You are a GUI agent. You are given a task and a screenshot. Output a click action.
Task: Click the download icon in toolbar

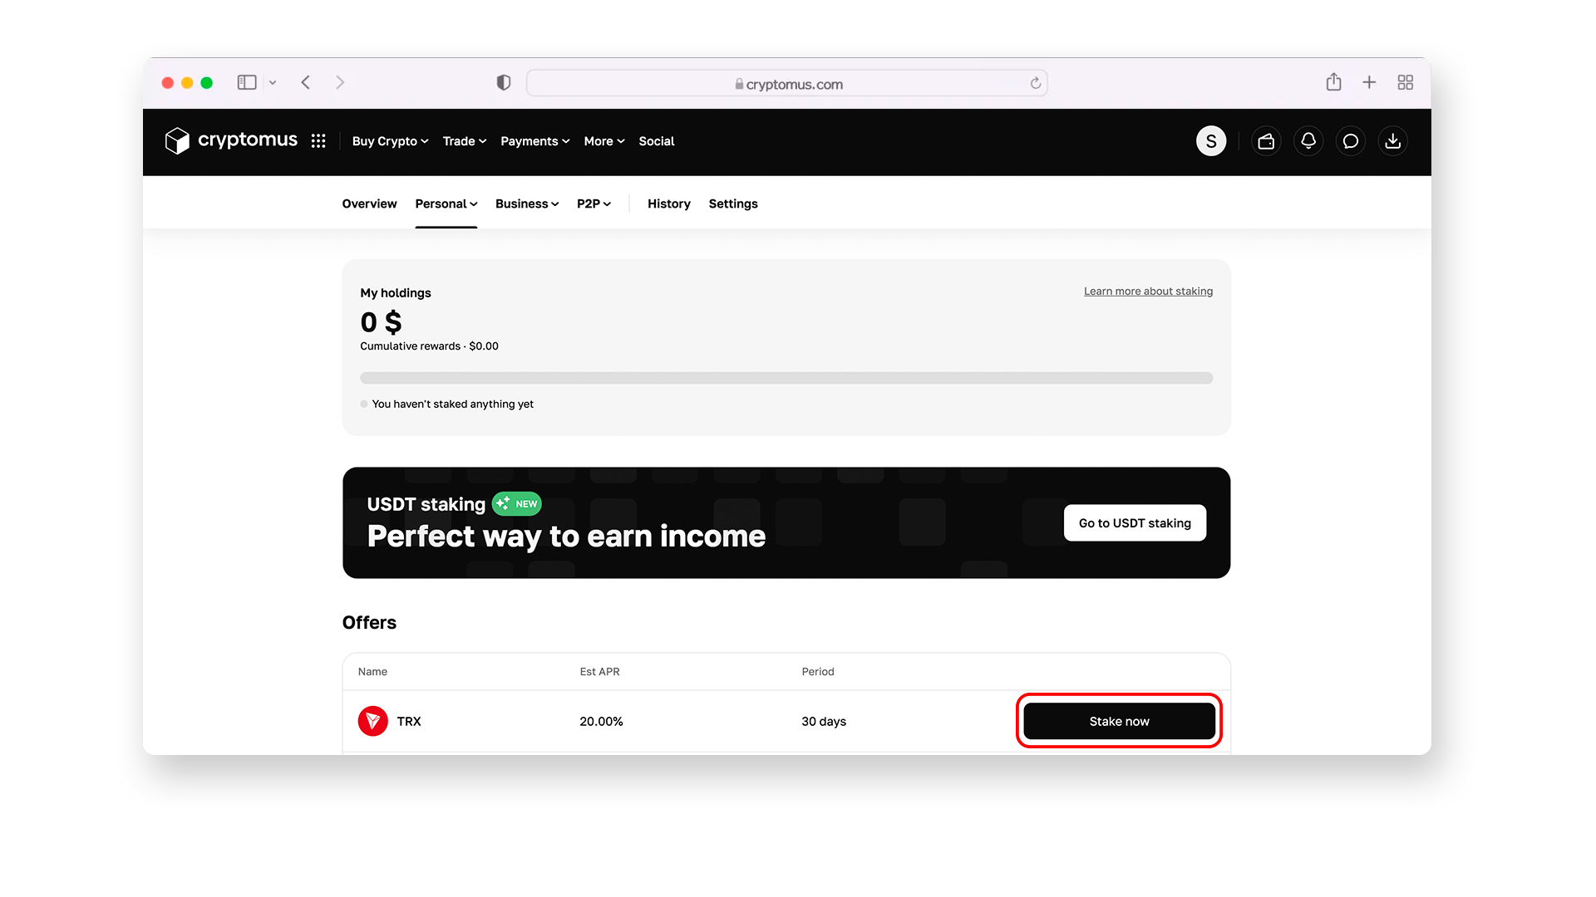pyautogui.click(x=1392, y=140)
